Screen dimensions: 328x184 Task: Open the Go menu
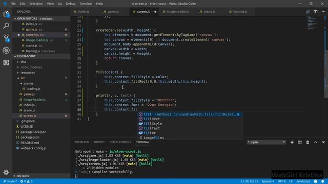60,4
